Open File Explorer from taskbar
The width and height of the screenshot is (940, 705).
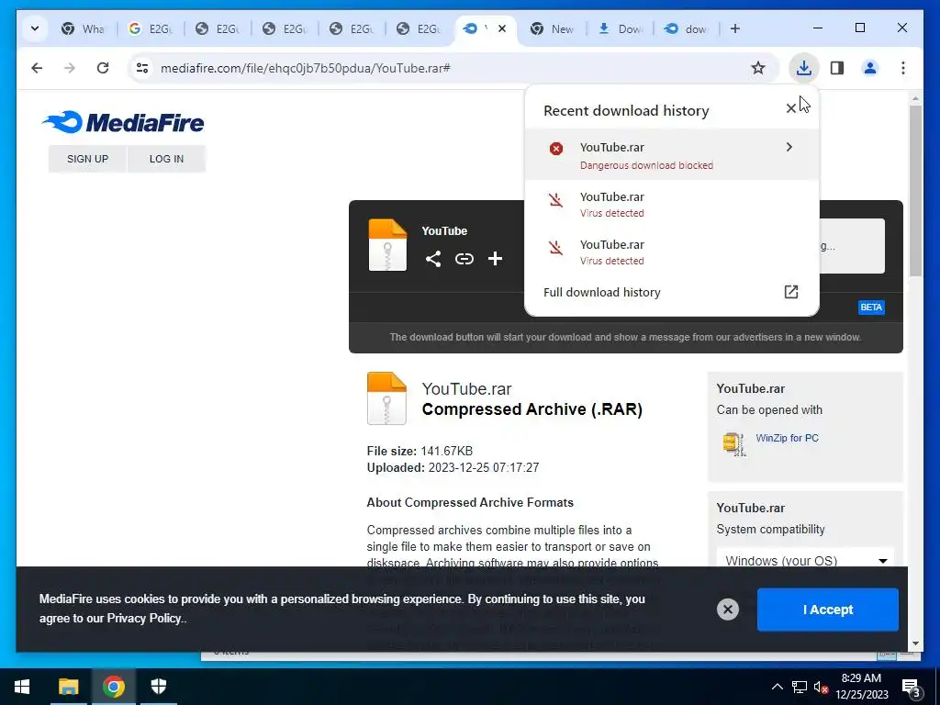(x=68, y=687)
